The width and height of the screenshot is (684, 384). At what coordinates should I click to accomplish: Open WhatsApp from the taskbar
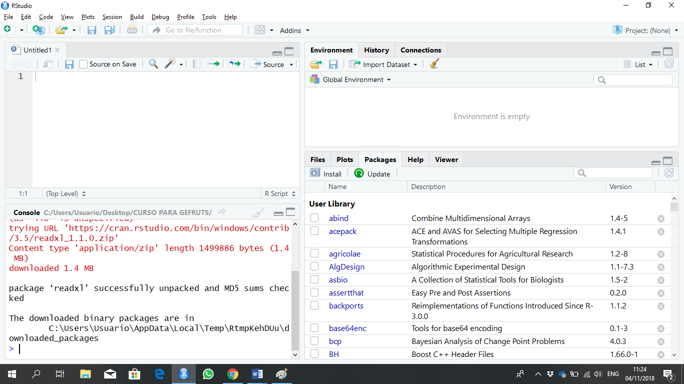click(x=208, y=373)
